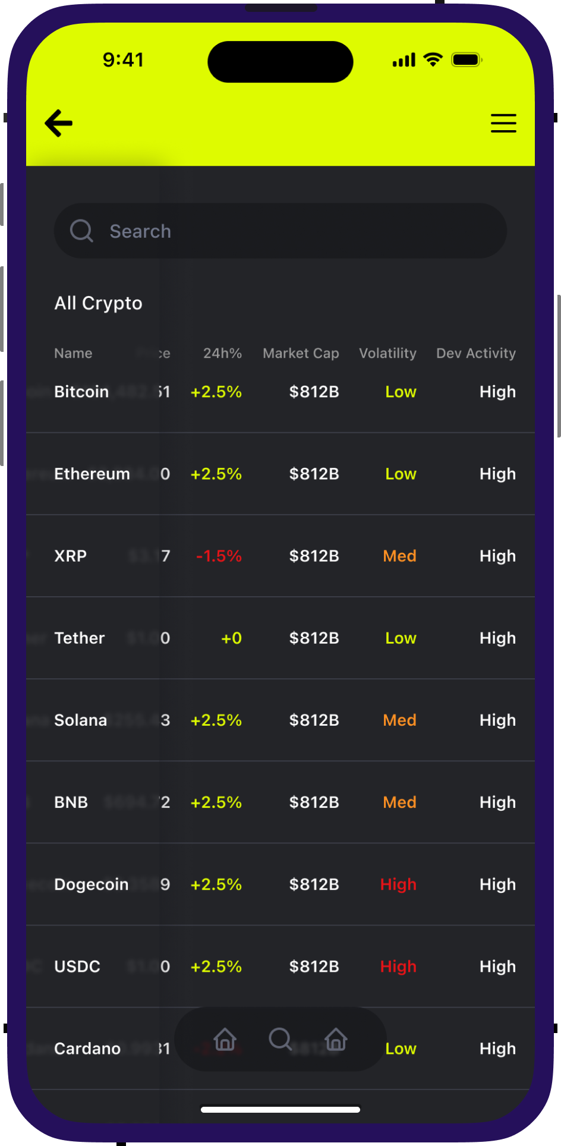Sort by Dev Activity column header
The image size is (561, 1146).
tap(475, 353)
